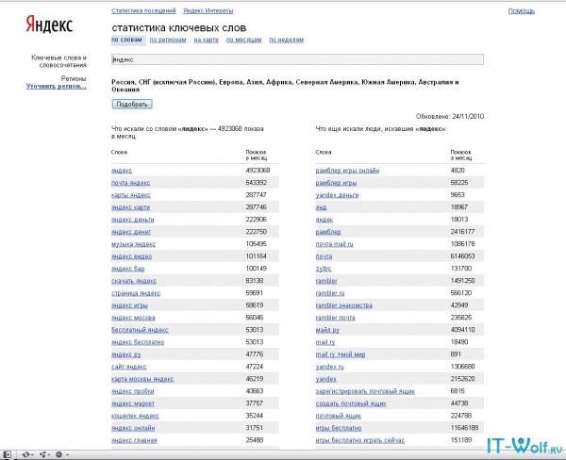The height and width of the screenshot is (460, 566).
Task: Open 'рамблер игры онлайн' link
Action: pyautogui.click(x=347, y=171)
